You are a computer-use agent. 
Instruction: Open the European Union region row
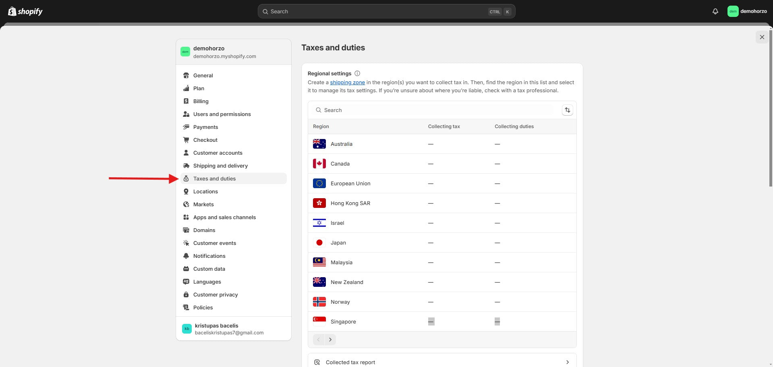[350, 183]
